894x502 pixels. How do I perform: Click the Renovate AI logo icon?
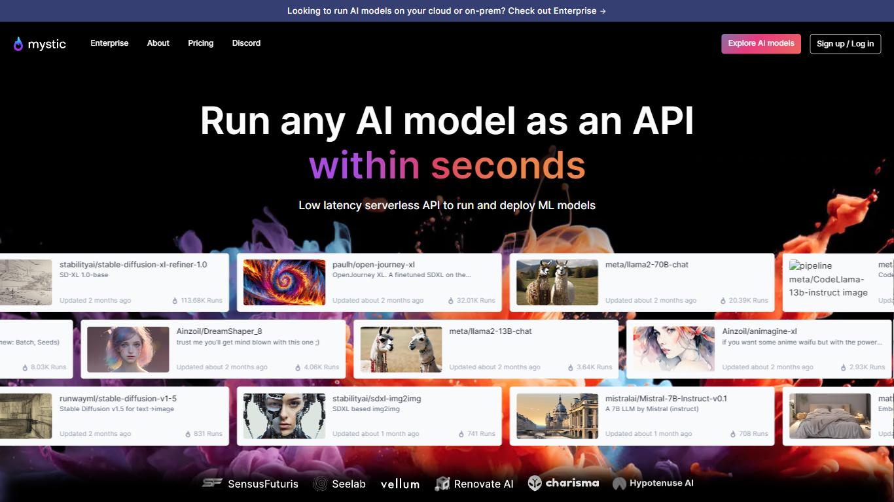(442, 484)
